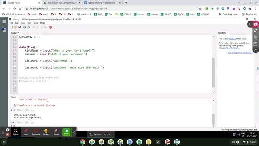Image resolution: width=259 pixels, height=146 pixels.
Task: Open the Help menu in Thonny
Action: click(x=42, y=23)
